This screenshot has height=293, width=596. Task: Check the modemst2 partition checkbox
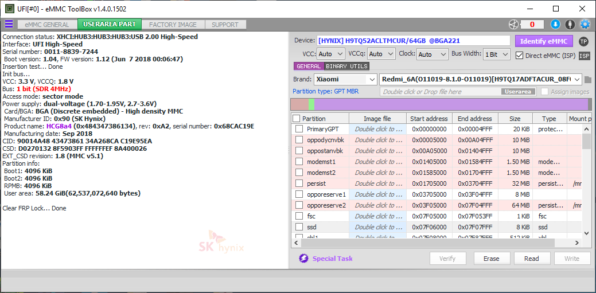299,173
